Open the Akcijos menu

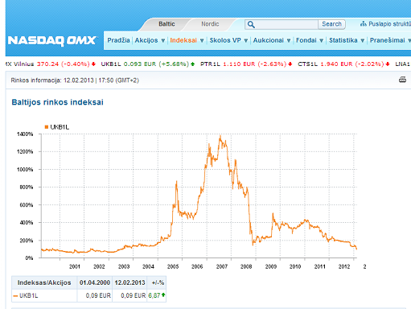point(146,40)
